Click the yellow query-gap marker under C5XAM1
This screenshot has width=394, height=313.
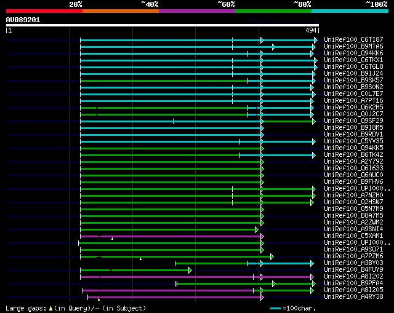[x=112, y=239]
